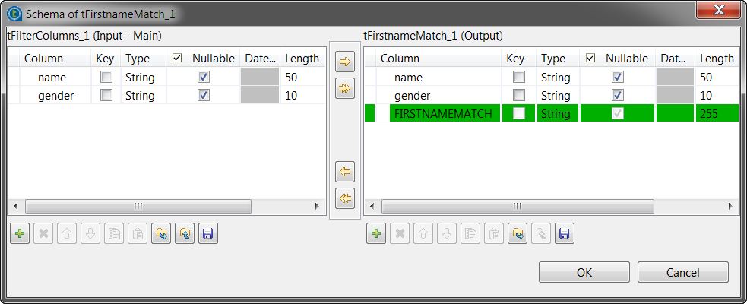The height and width of the screenshot is (304, 747).
Task: Copy all columns to output with double right arrow
Action: (x=345, y=88)
